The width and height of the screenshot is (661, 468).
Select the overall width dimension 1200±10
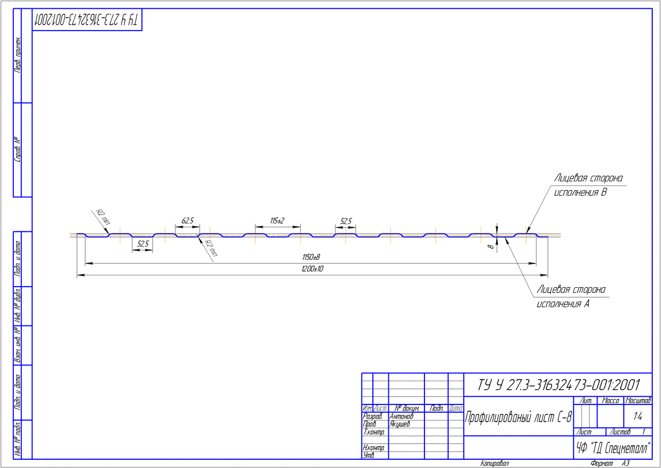pos(312,269)
